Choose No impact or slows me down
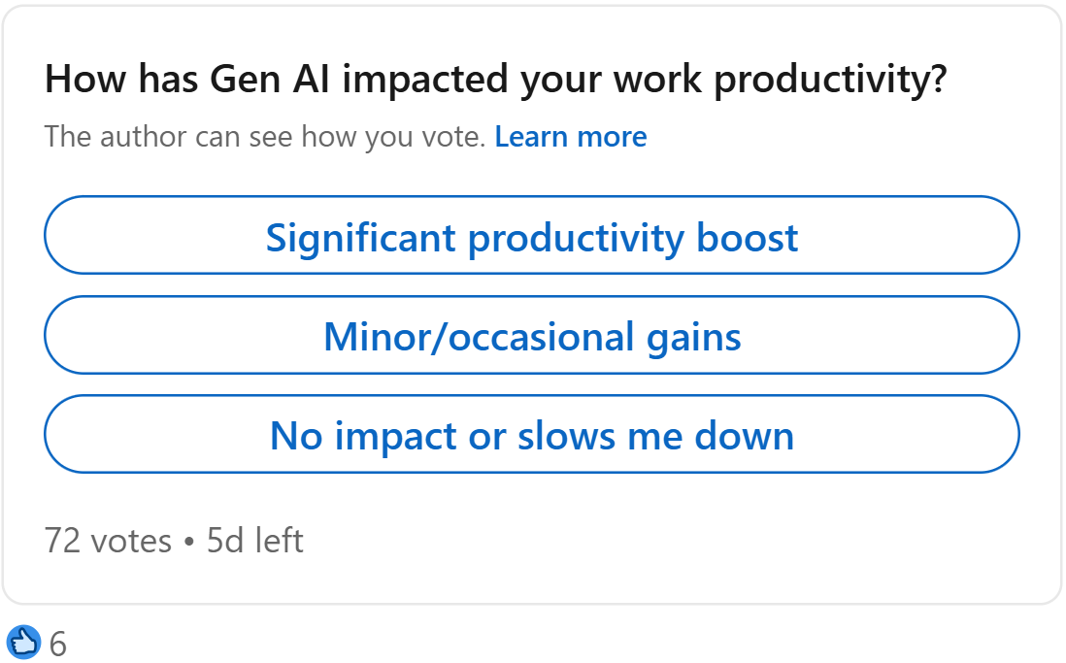Screen dimensions: 1066x663 [532, 435]
